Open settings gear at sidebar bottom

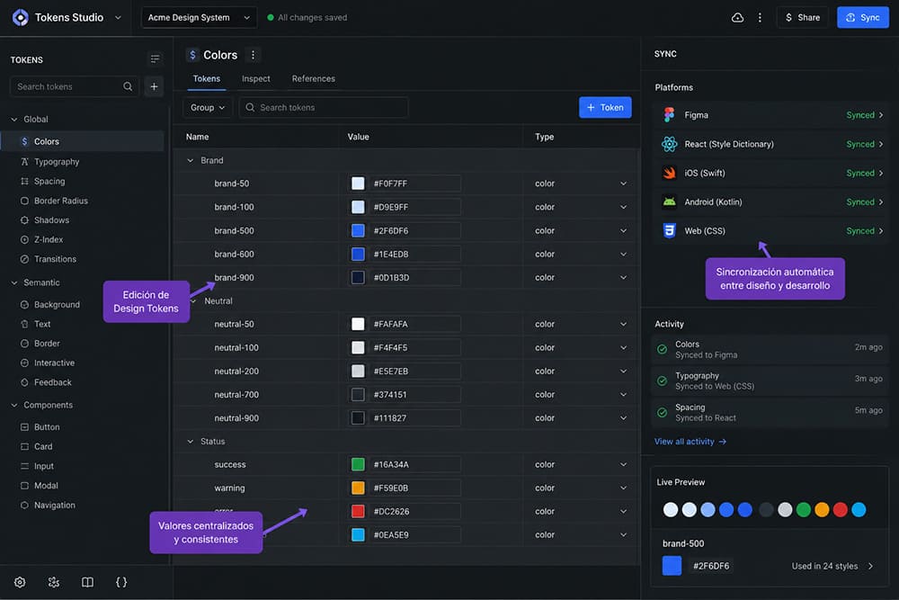tap(20, 582)
